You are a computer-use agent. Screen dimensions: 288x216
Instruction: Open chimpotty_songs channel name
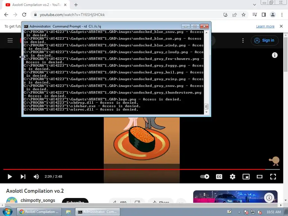[x=38, y=200]
